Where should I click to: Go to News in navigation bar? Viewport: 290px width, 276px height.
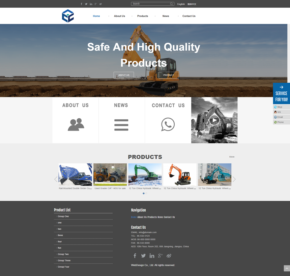[x=166, y=16]
